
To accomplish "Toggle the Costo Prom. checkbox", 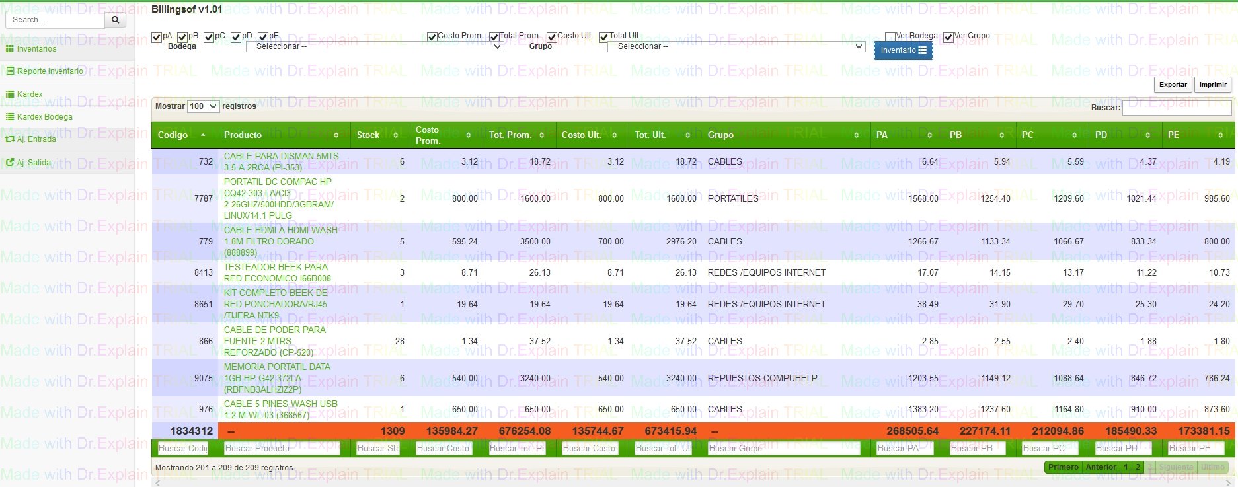I will (x=432, y=37).
